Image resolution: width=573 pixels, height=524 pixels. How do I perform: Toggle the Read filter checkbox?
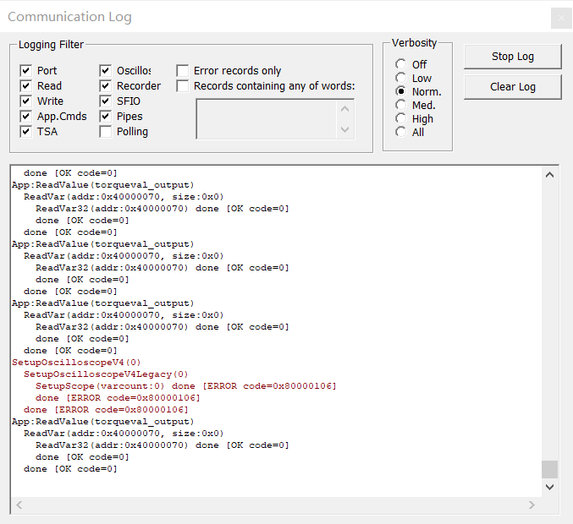click(26, 86)
